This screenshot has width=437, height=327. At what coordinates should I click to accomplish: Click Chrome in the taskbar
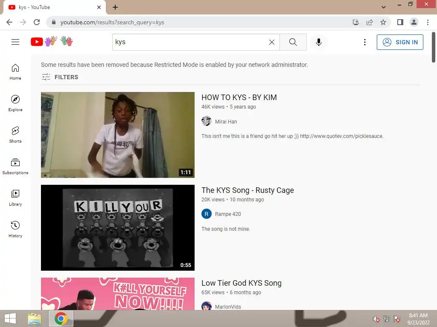click(61, 318)
